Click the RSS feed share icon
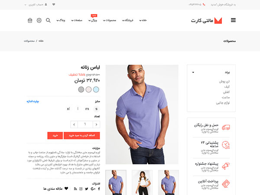The height and width of the screenshot is (195, 260). point(75,188)
